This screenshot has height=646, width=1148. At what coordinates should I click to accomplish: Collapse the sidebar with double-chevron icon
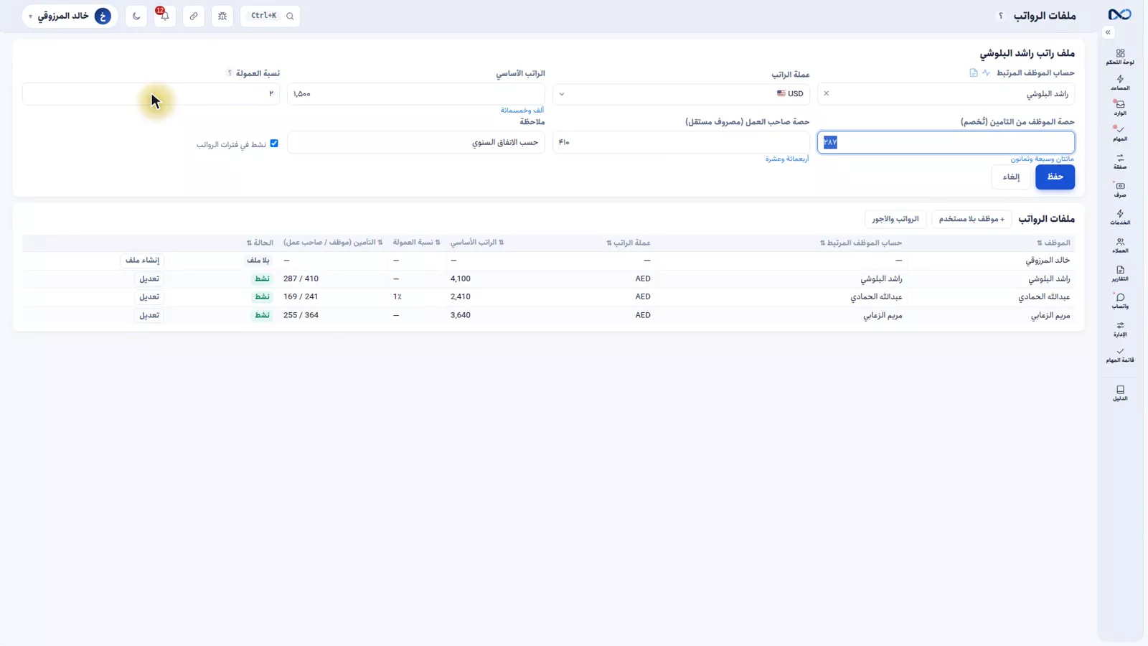pyautogui.click(x=1108, y=32)
